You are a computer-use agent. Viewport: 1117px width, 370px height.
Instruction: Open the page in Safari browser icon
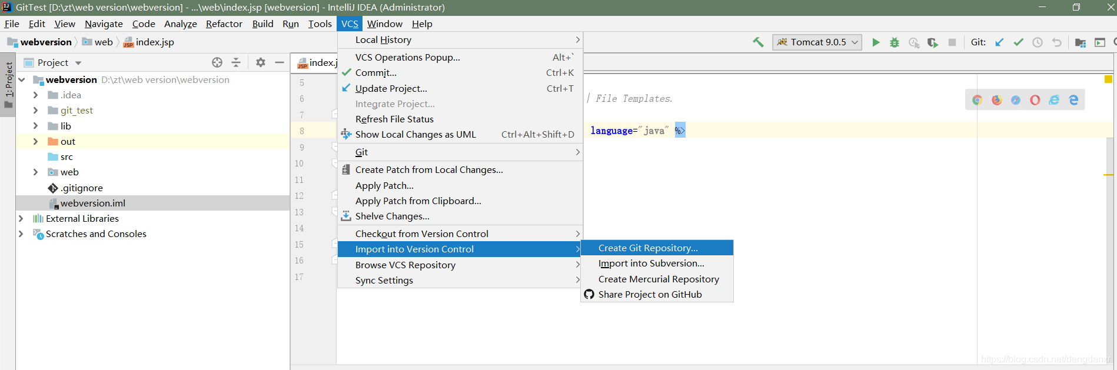[1016, 100]
